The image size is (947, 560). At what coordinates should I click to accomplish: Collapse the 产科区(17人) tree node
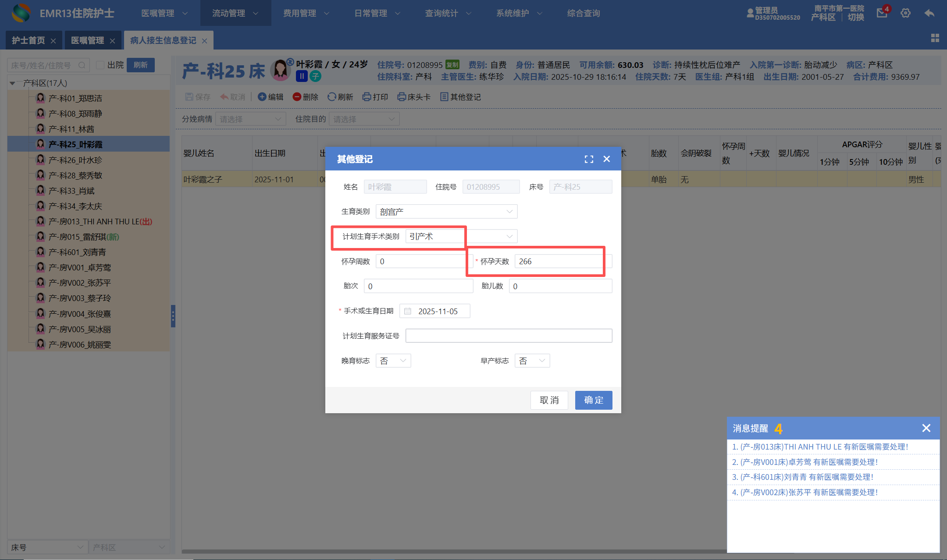pos(13,83)
